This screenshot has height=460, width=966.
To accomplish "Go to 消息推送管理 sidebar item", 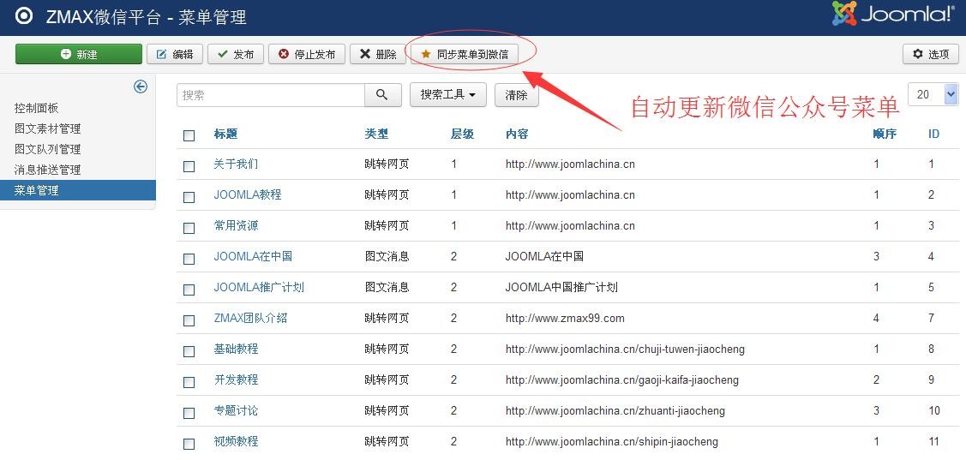I will click(x=48, y=170).
